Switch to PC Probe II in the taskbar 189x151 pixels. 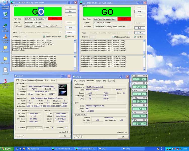pyautogui.click(x=38, y=149)
